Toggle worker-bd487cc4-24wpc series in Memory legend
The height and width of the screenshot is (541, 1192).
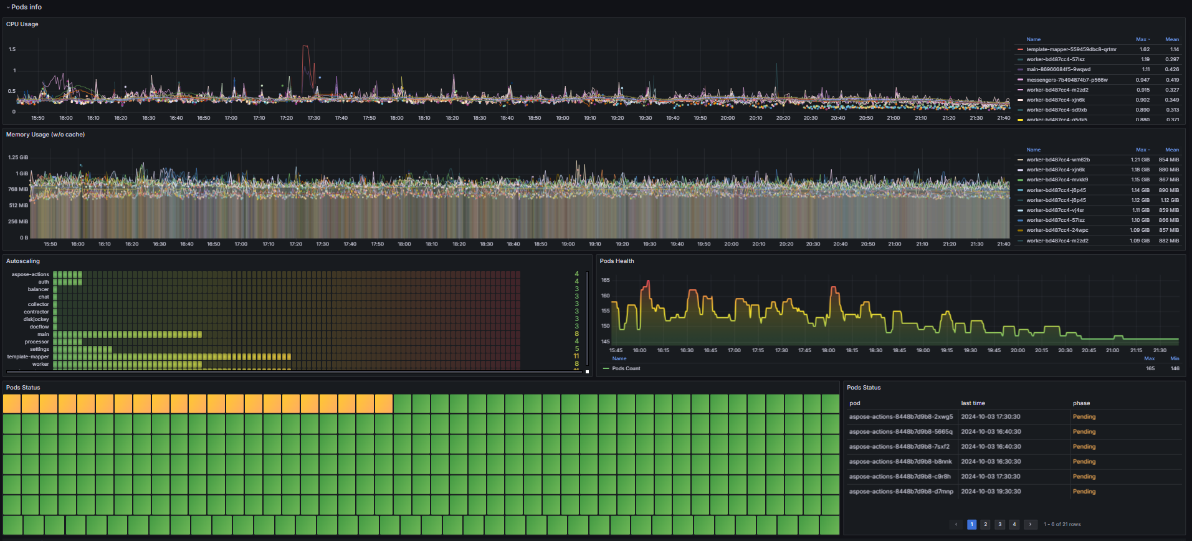pyautogui.click(x=1057, y=230)
